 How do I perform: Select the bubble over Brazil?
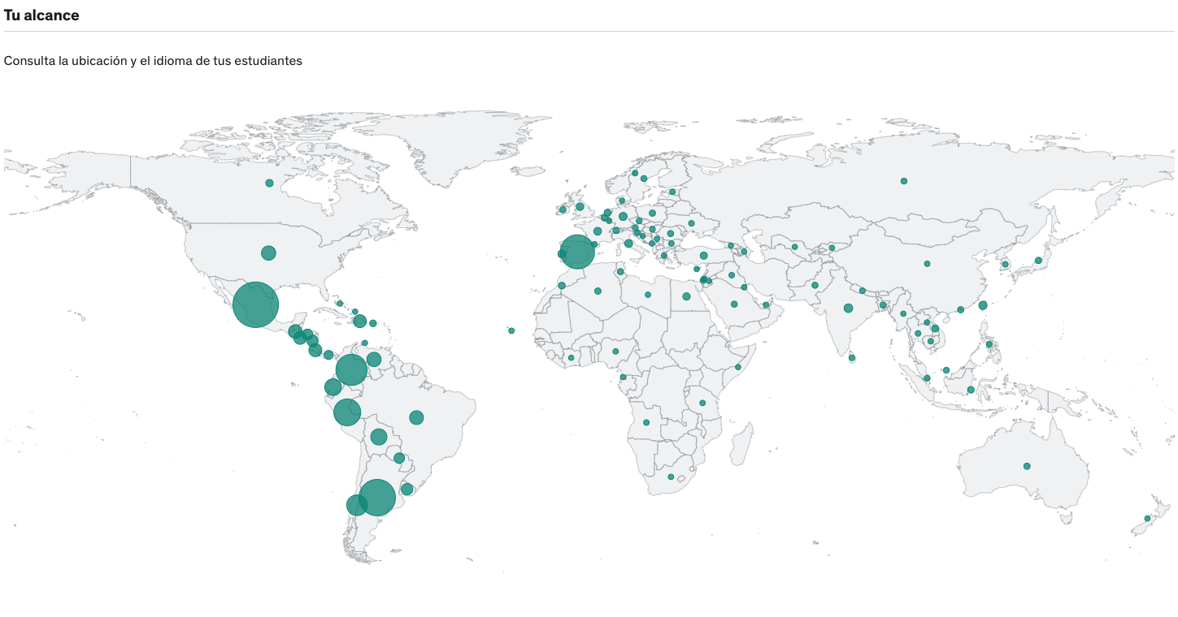[x=416, y=417]
